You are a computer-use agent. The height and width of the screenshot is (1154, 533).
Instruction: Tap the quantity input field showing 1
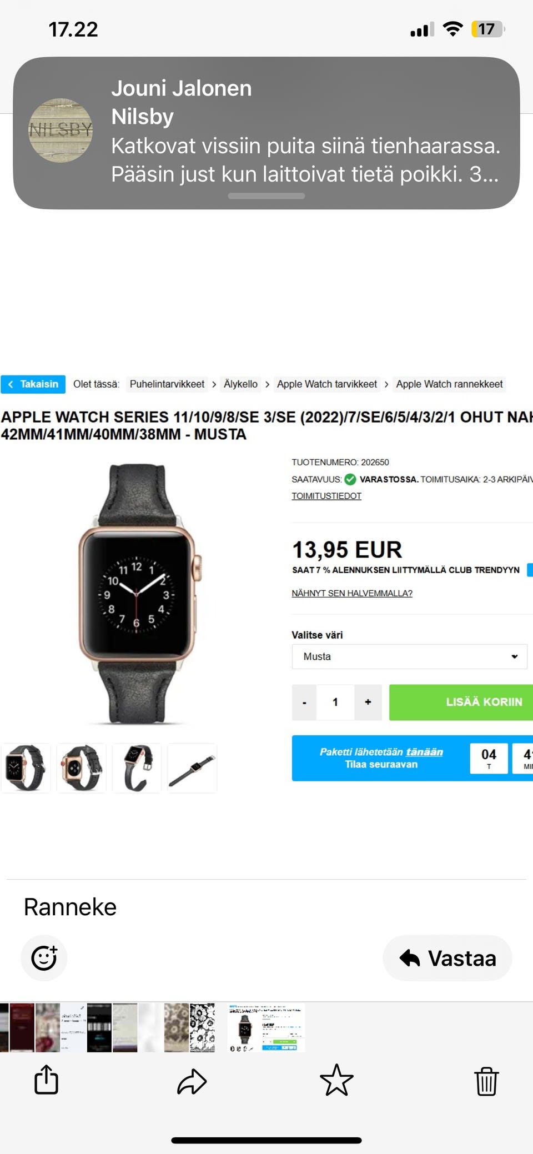click(335, 702)
